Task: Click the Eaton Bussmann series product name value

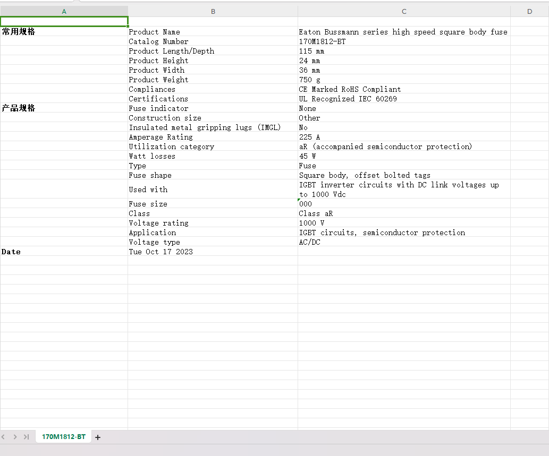Action: tap(404, 31)
